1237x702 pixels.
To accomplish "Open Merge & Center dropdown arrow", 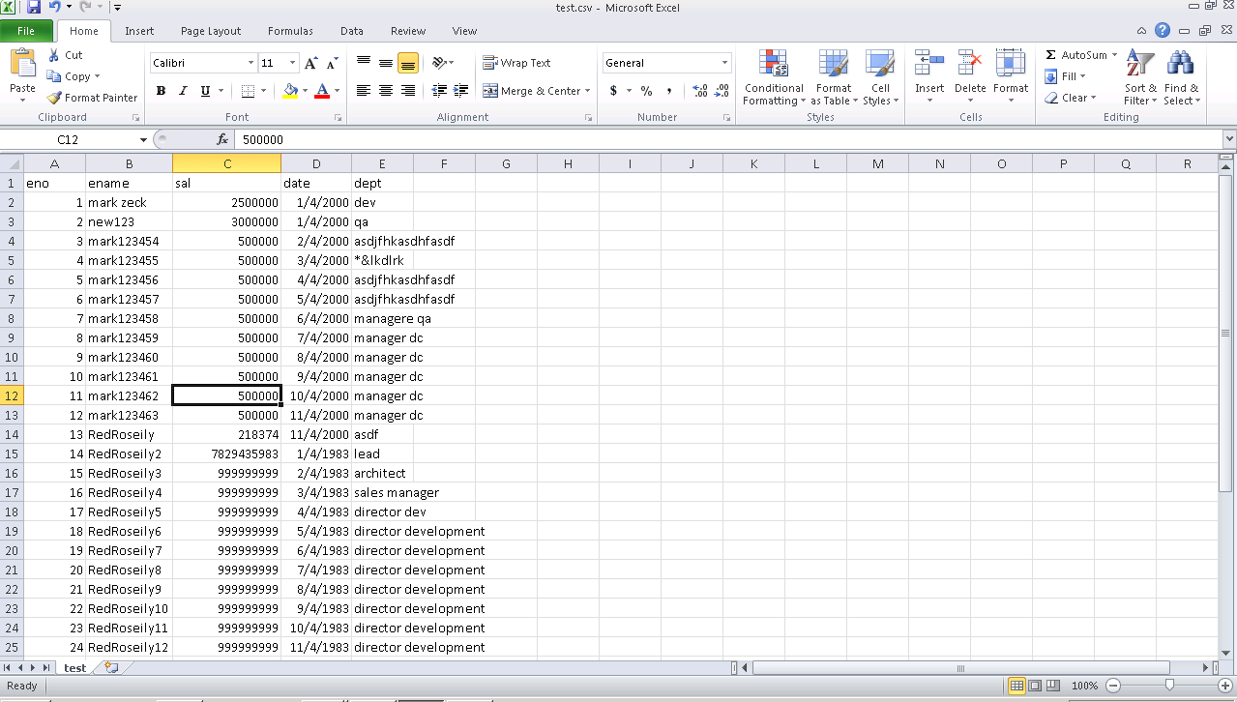I will coord(587,91).
